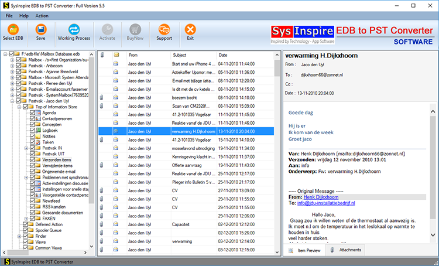Click the paperclip icon on Capaciteit row
The width and height of the screenshot is (439, 266).
point(102,224)
